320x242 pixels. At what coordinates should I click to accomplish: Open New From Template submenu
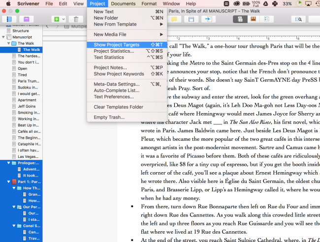pyautogui.click(x=115, y=24)
